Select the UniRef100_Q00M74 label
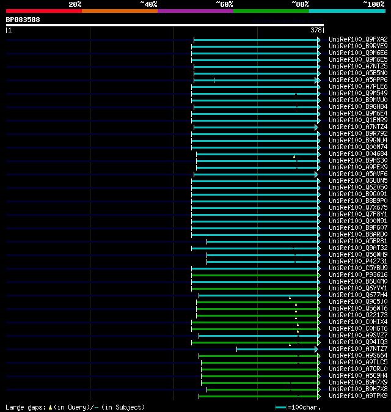 358,147
